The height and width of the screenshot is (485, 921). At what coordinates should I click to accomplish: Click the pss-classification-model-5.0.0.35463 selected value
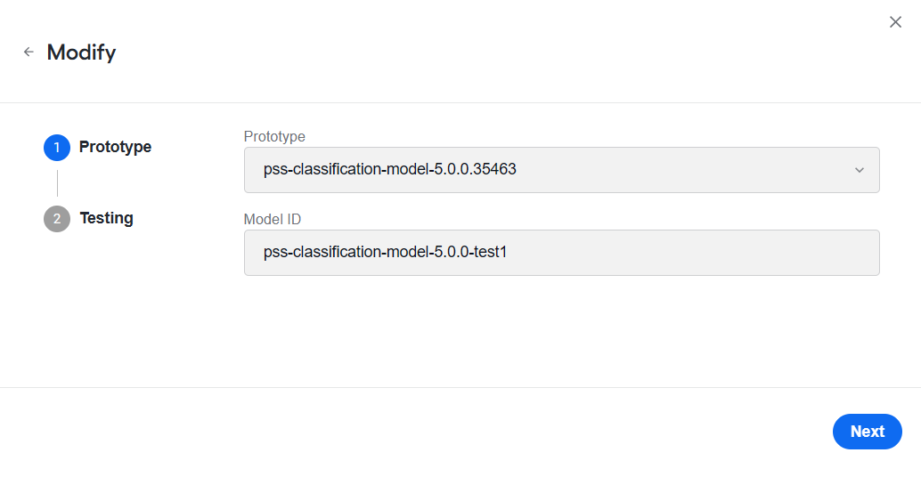[390, 169]
